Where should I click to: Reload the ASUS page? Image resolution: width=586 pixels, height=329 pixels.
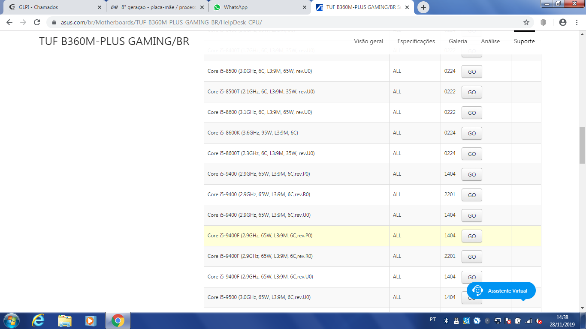[37, 22]
